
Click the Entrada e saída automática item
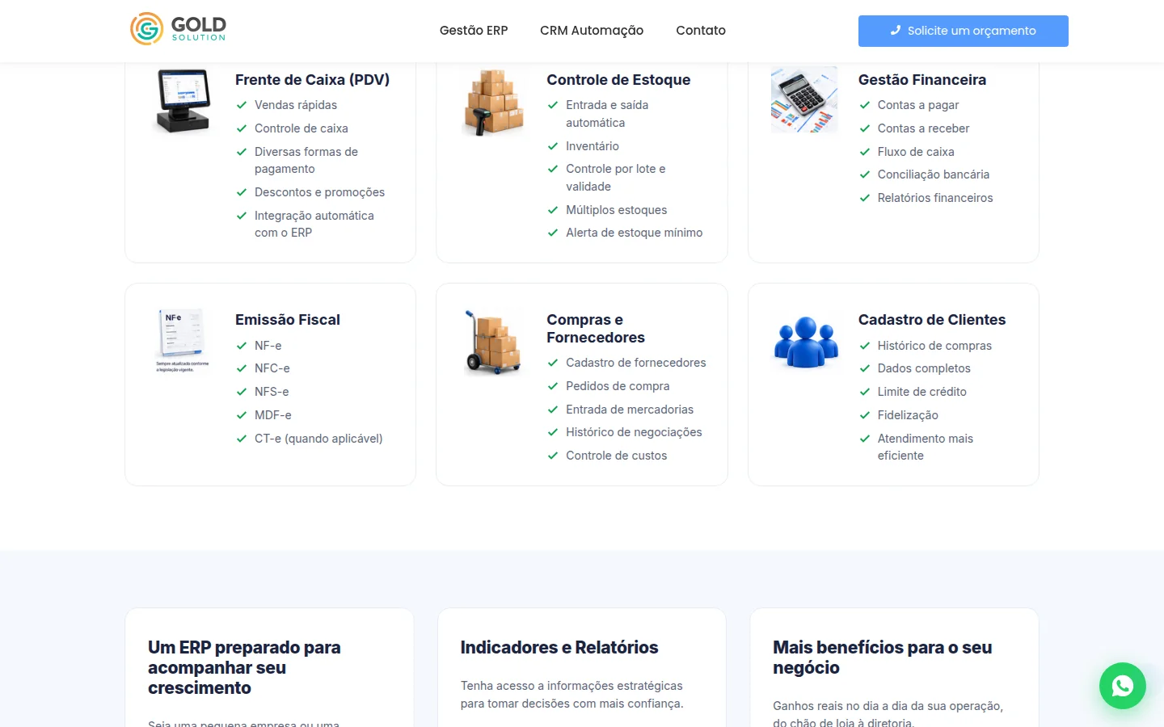coord(607,114)
